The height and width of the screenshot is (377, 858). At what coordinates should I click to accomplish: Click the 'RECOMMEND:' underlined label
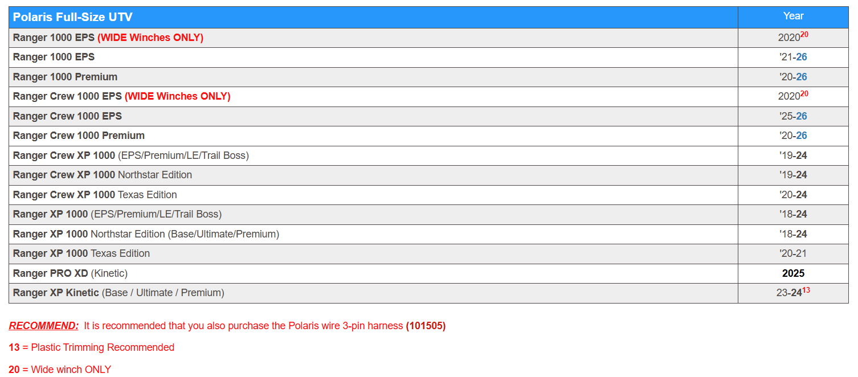(x=44, y=326)
